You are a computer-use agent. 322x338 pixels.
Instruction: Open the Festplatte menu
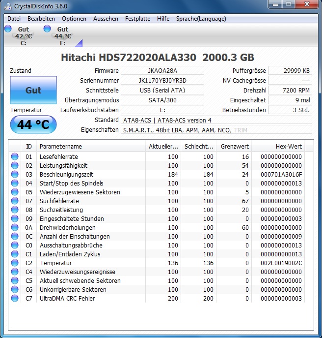pyautogui.click(x=137, y=19)
